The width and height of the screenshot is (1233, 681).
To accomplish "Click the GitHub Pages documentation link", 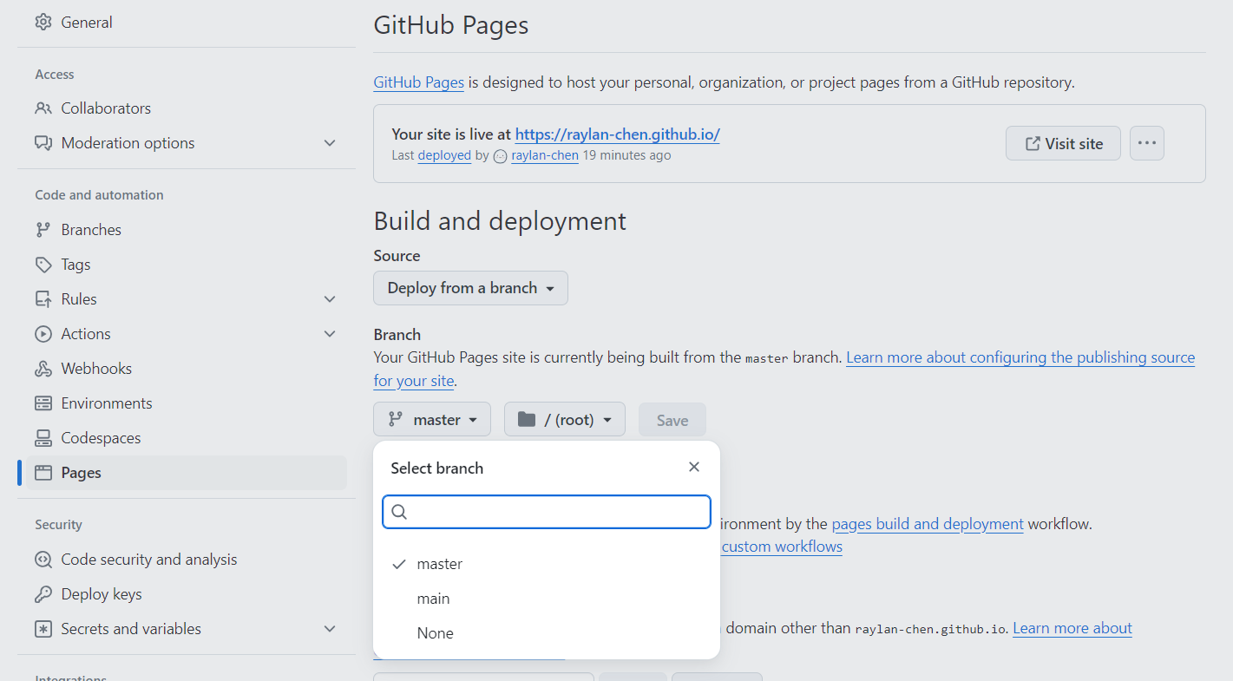I will [x=419, y=83].
